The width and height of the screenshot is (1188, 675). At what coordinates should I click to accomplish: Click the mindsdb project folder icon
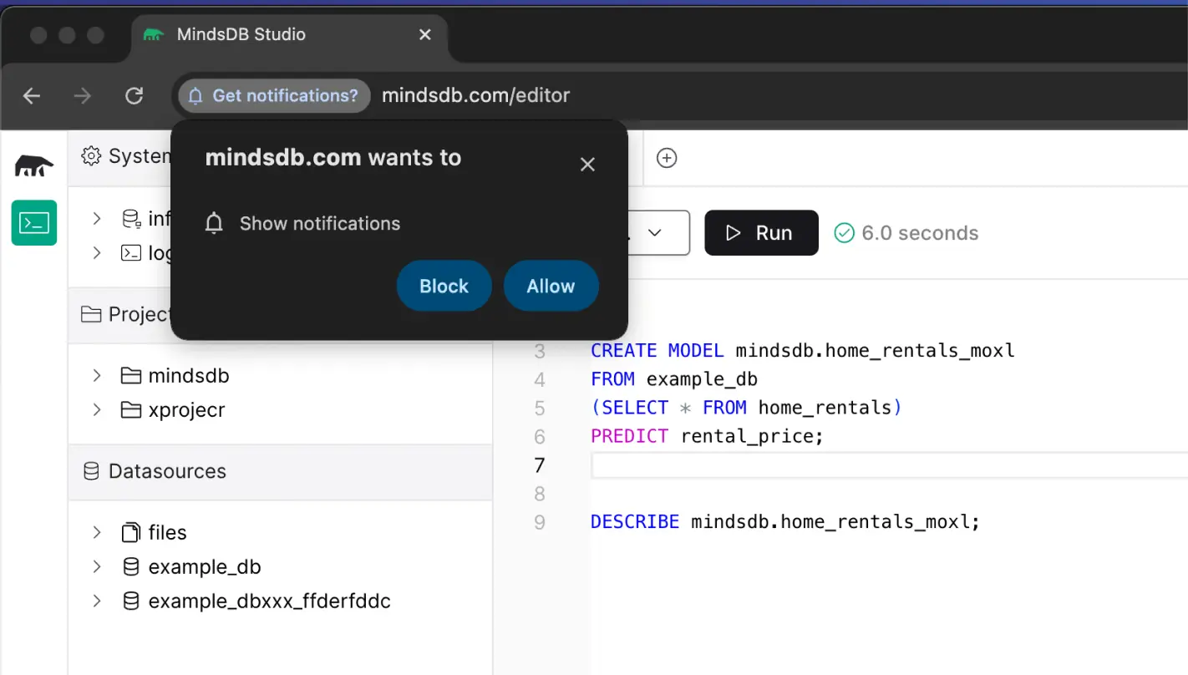pyautogui.click(x=130, y=376)
